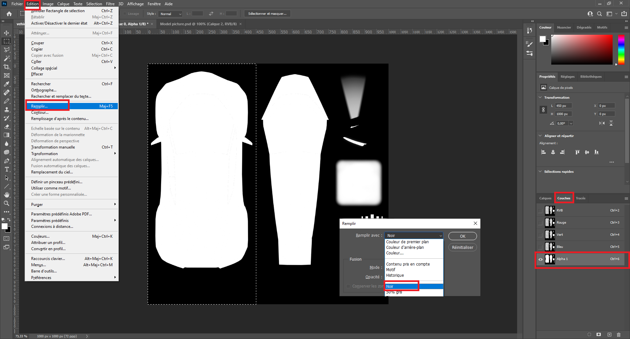The width and height of the screenshot is (630, 339).
Task: Select the Eyedropper tool
Action: [7, 84]
